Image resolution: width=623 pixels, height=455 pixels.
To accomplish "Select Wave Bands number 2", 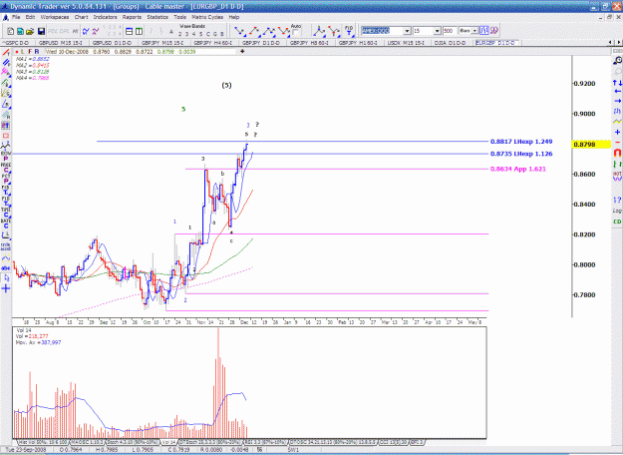I will (x=180, y=34).
